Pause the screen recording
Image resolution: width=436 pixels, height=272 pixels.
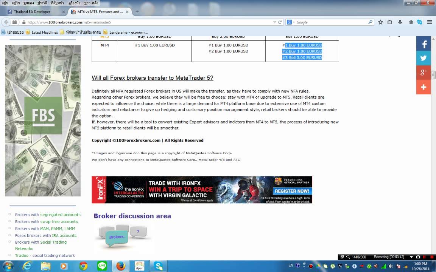[x=424, y=257]
